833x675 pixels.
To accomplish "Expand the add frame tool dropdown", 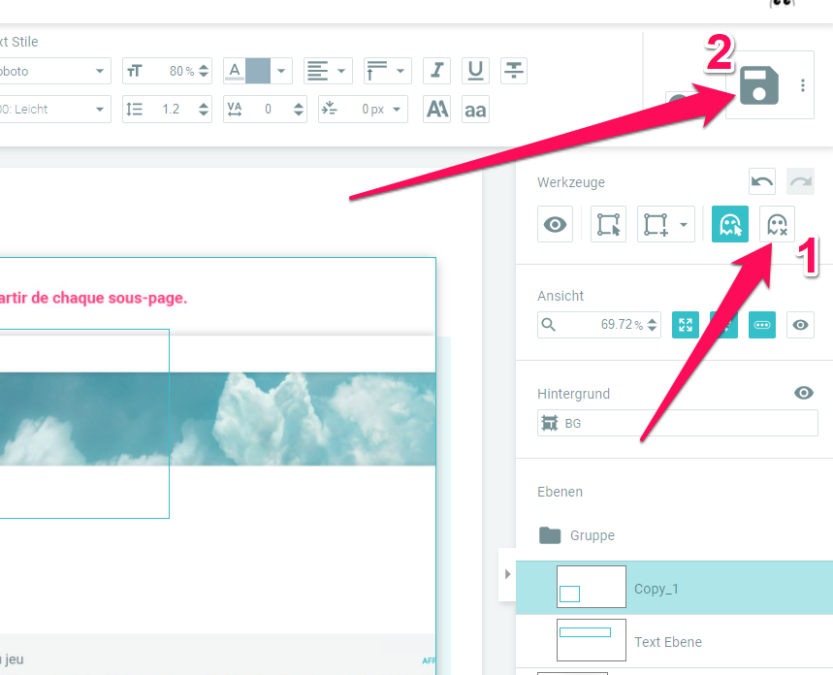I will [x=683, y=224].
